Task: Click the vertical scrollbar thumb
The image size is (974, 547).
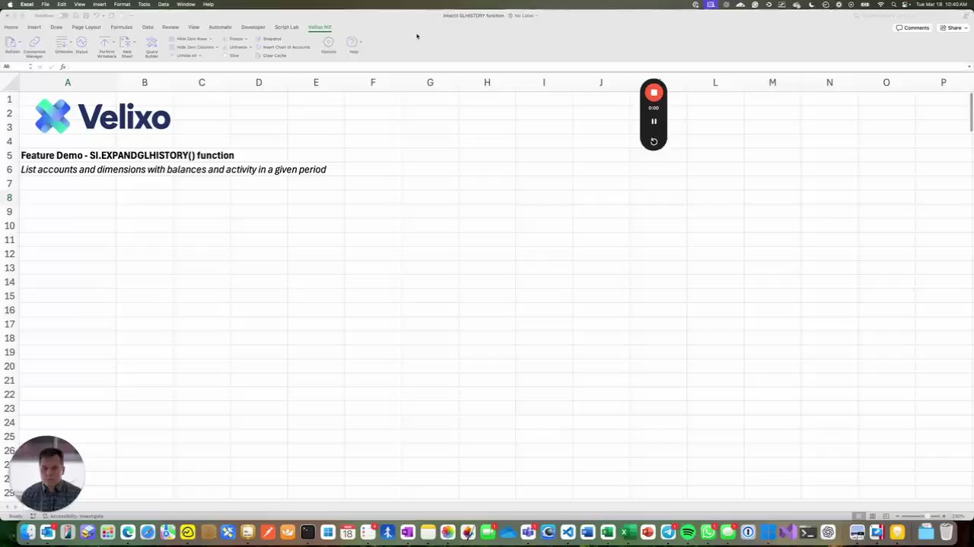Action: pyautogui.click(x=971, y=112)
